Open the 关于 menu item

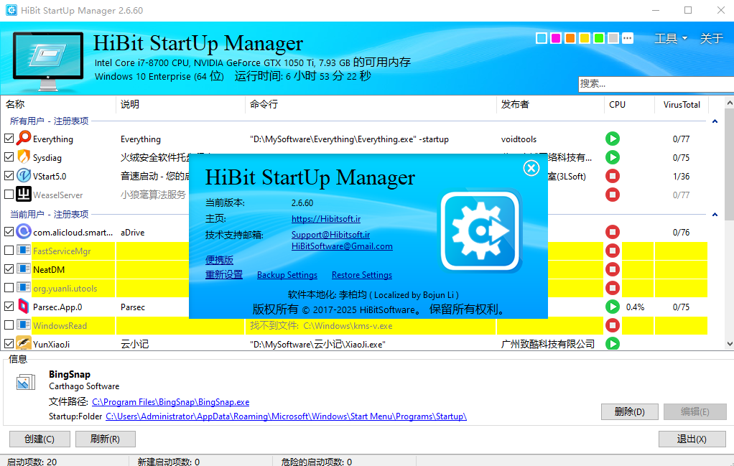(x=711, y=38)
